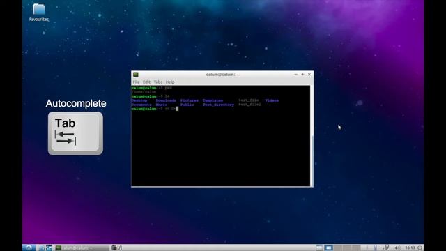Switch to the highlighted first workspace in pager
Screen dimensions: 446x251
[328, 248]
